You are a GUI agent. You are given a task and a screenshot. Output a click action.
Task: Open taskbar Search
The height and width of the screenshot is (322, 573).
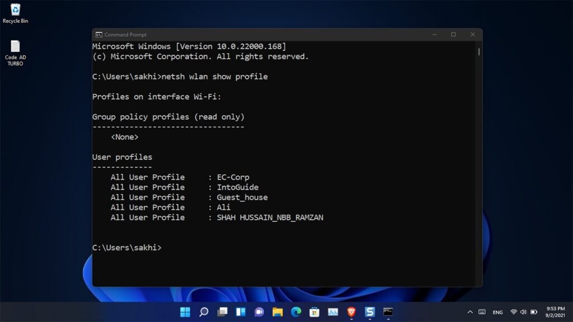point(204,312)
